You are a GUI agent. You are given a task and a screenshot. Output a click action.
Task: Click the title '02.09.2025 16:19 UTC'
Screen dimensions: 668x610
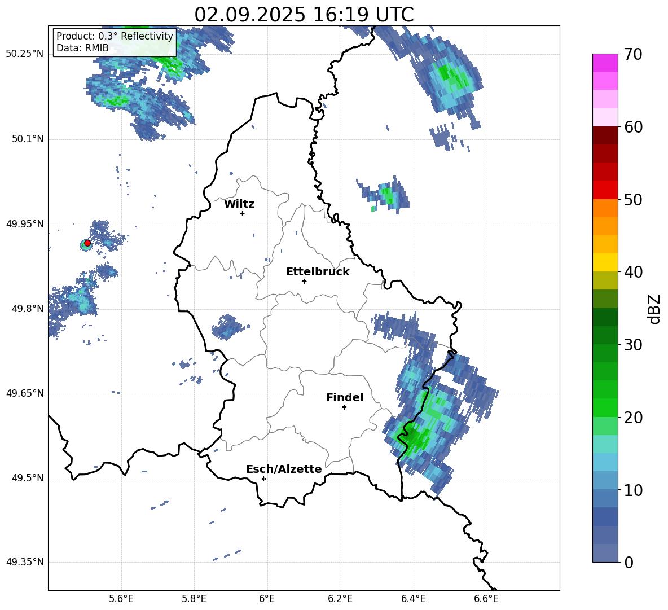click(x=304, y=15)
